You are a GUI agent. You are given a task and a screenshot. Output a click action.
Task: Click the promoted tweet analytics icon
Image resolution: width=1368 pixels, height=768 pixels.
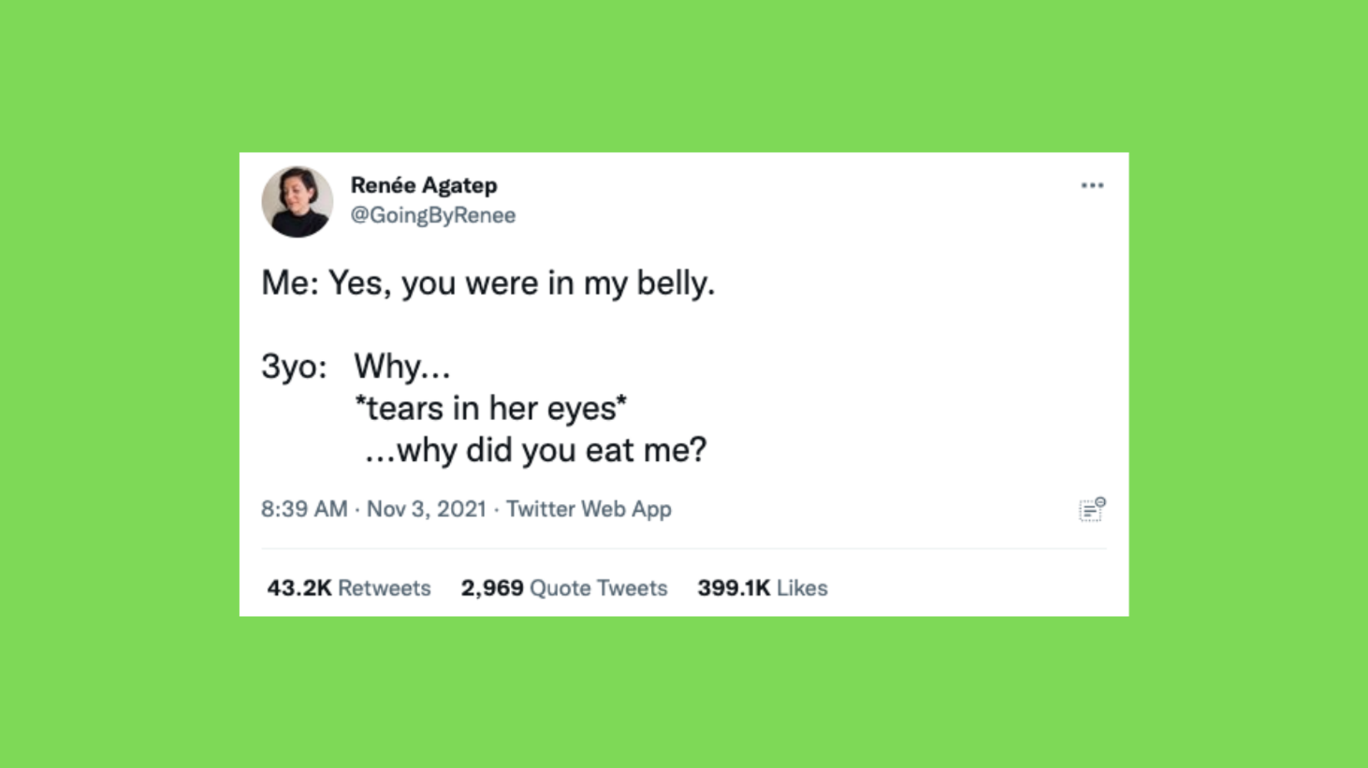point(1092,509)
